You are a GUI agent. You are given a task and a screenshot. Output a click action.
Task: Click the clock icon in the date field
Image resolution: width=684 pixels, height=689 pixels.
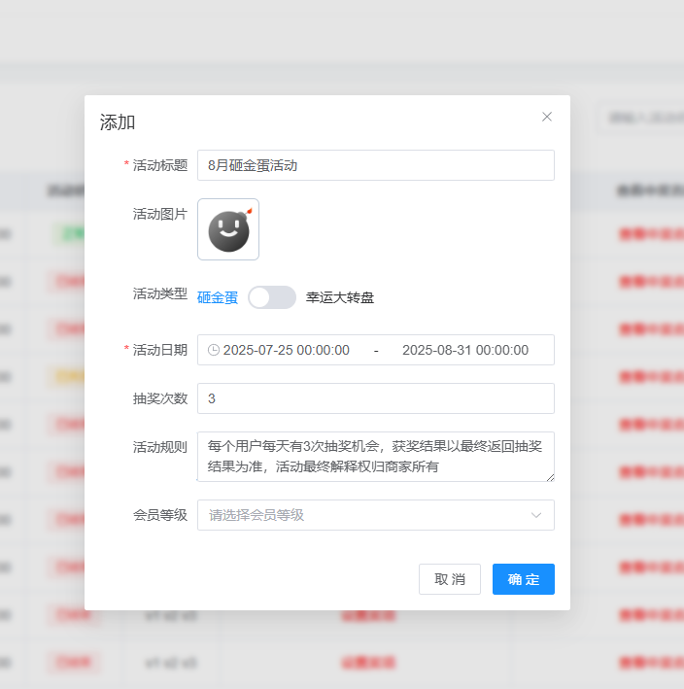pos(214,350)
